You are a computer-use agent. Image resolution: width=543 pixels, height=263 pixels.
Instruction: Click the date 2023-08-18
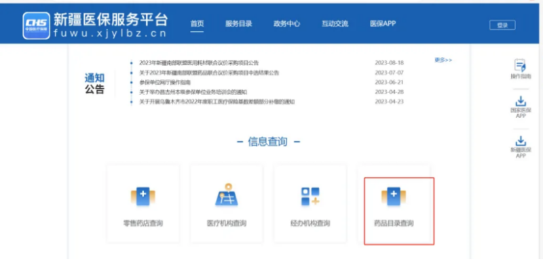click(389, 63)
